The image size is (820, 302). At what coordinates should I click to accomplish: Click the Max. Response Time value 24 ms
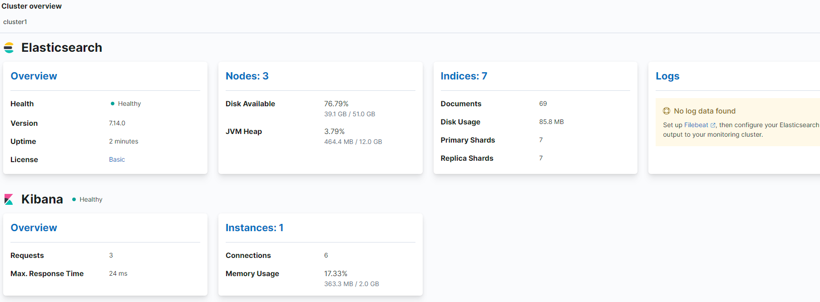click(118, 273)
